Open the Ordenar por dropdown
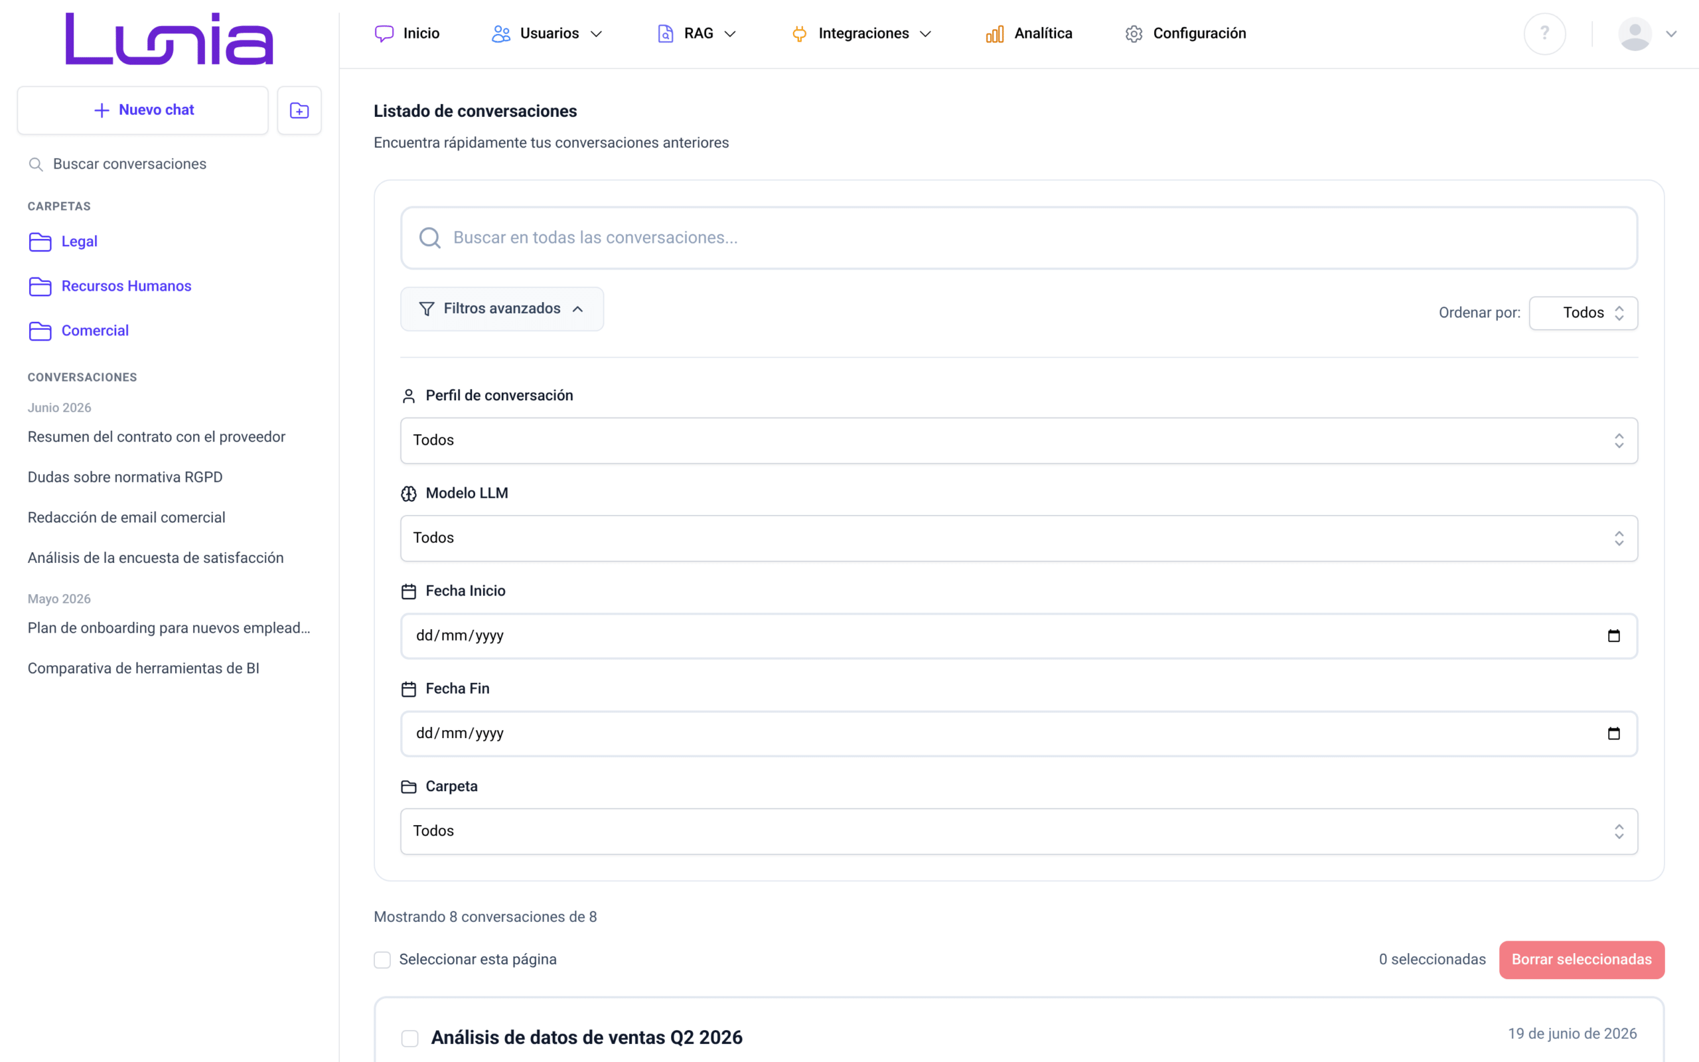 coord(1583,313)
